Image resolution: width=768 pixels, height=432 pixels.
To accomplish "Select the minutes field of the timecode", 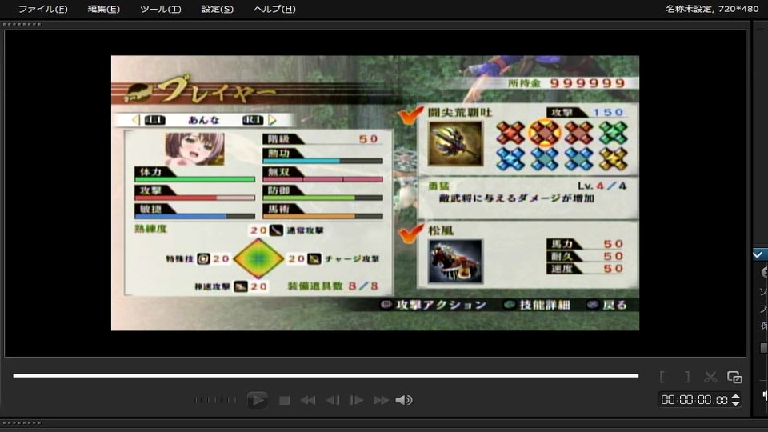I will (686, 400).
